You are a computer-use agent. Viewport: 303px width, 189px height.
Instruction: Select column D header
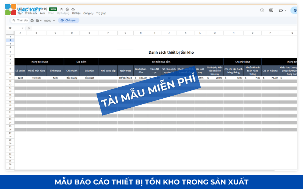72,33
